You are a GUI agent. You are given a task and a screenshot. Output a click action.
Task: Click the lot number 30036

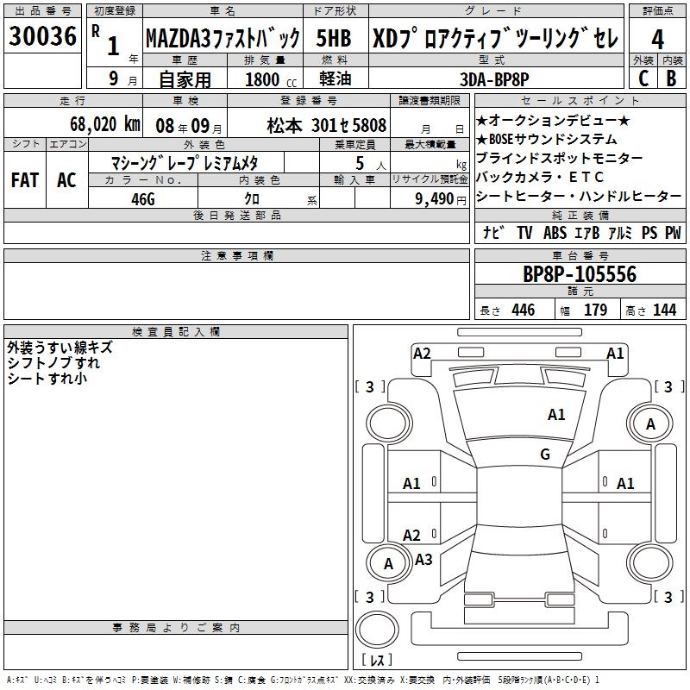[x=42, y=36]
